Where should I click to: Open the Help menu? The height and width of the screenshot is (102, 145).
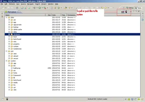[57, 4]
